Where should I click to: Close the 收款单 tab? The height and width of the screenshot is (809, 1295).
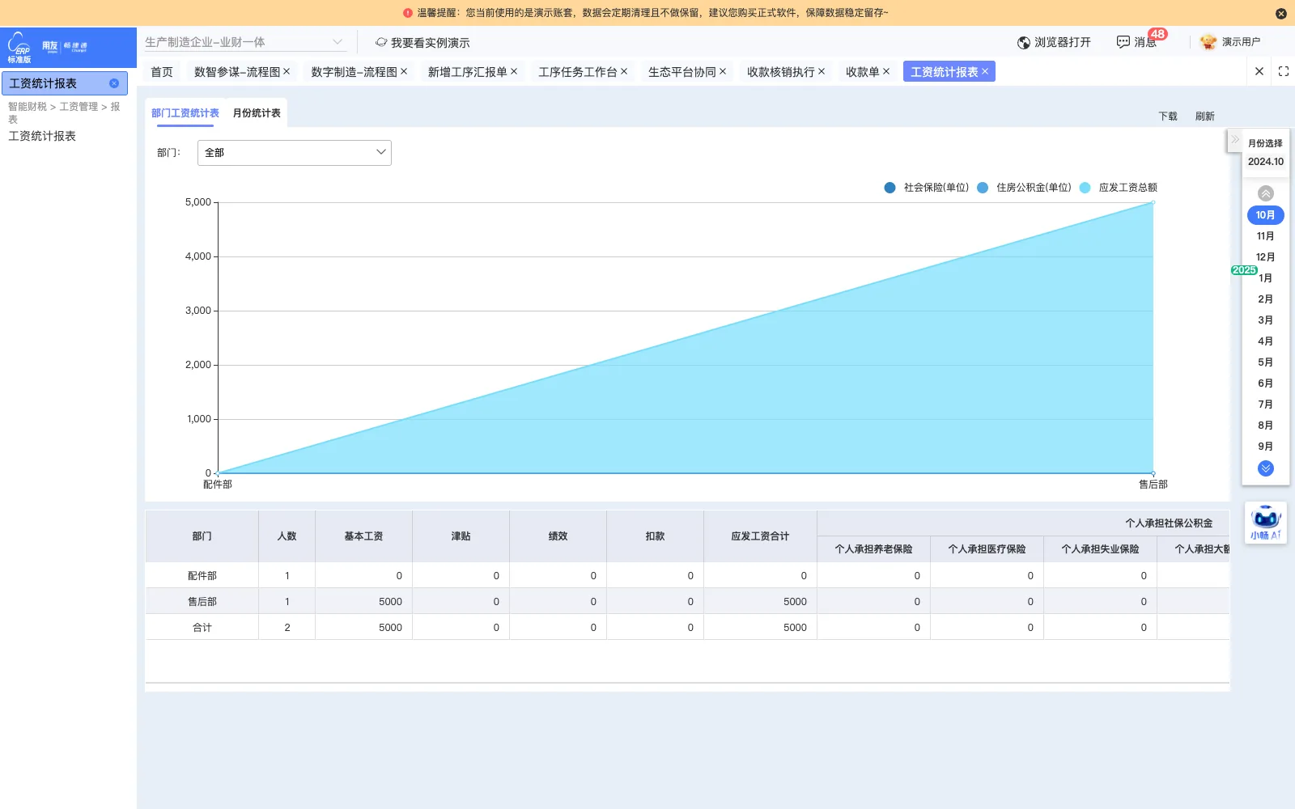(x=886, y=71)
